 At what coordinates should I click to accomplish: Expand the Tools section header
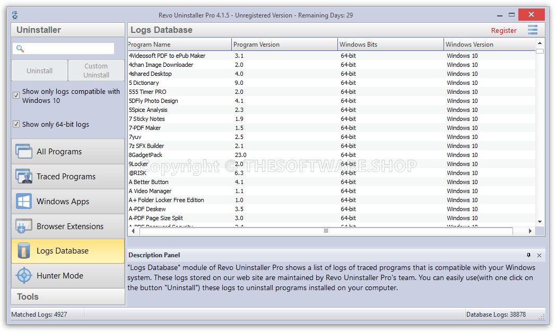coord(68,297)
